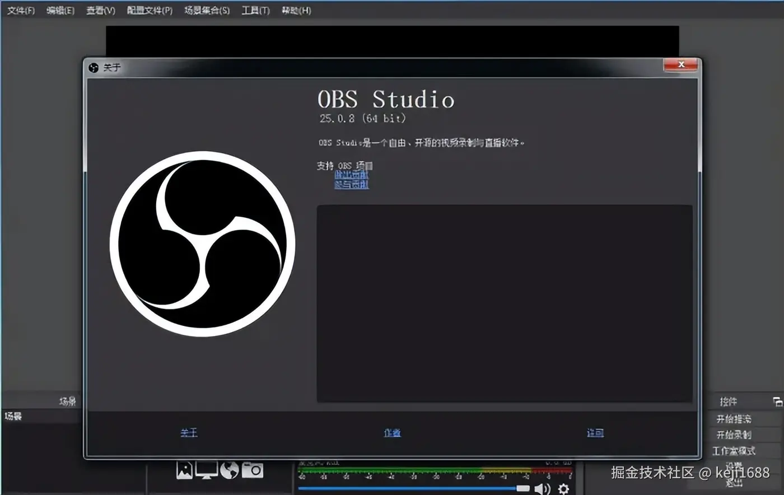Open the 场景集合(S) menu
784x495 pixels.
pyautogui.click(x=207, y=10)
